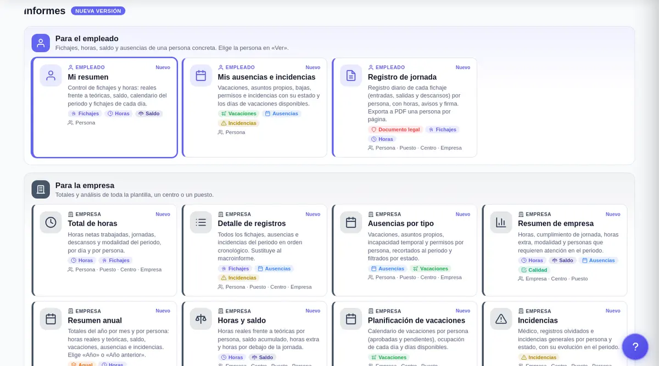This screenshot has height=366, width=659.
Task: Click the Fichajes tag on Total de horas
Action: [x=115, y=261]
